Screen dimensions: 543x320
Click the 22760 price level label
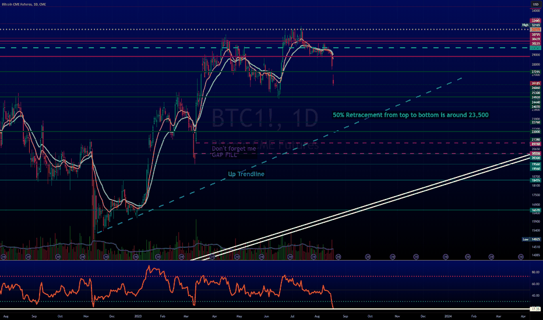click(536, 122)
